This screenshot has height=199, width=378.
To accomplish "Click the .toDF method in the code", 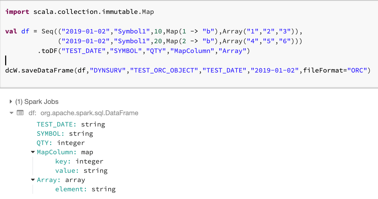I will pyautogui.click(x=48, y=51).
